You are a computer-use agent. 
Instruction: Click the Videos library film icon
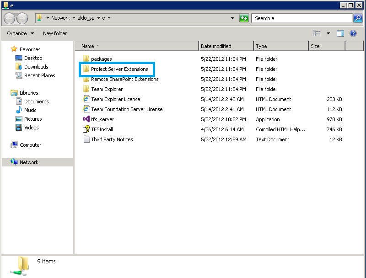click(19, 127)
